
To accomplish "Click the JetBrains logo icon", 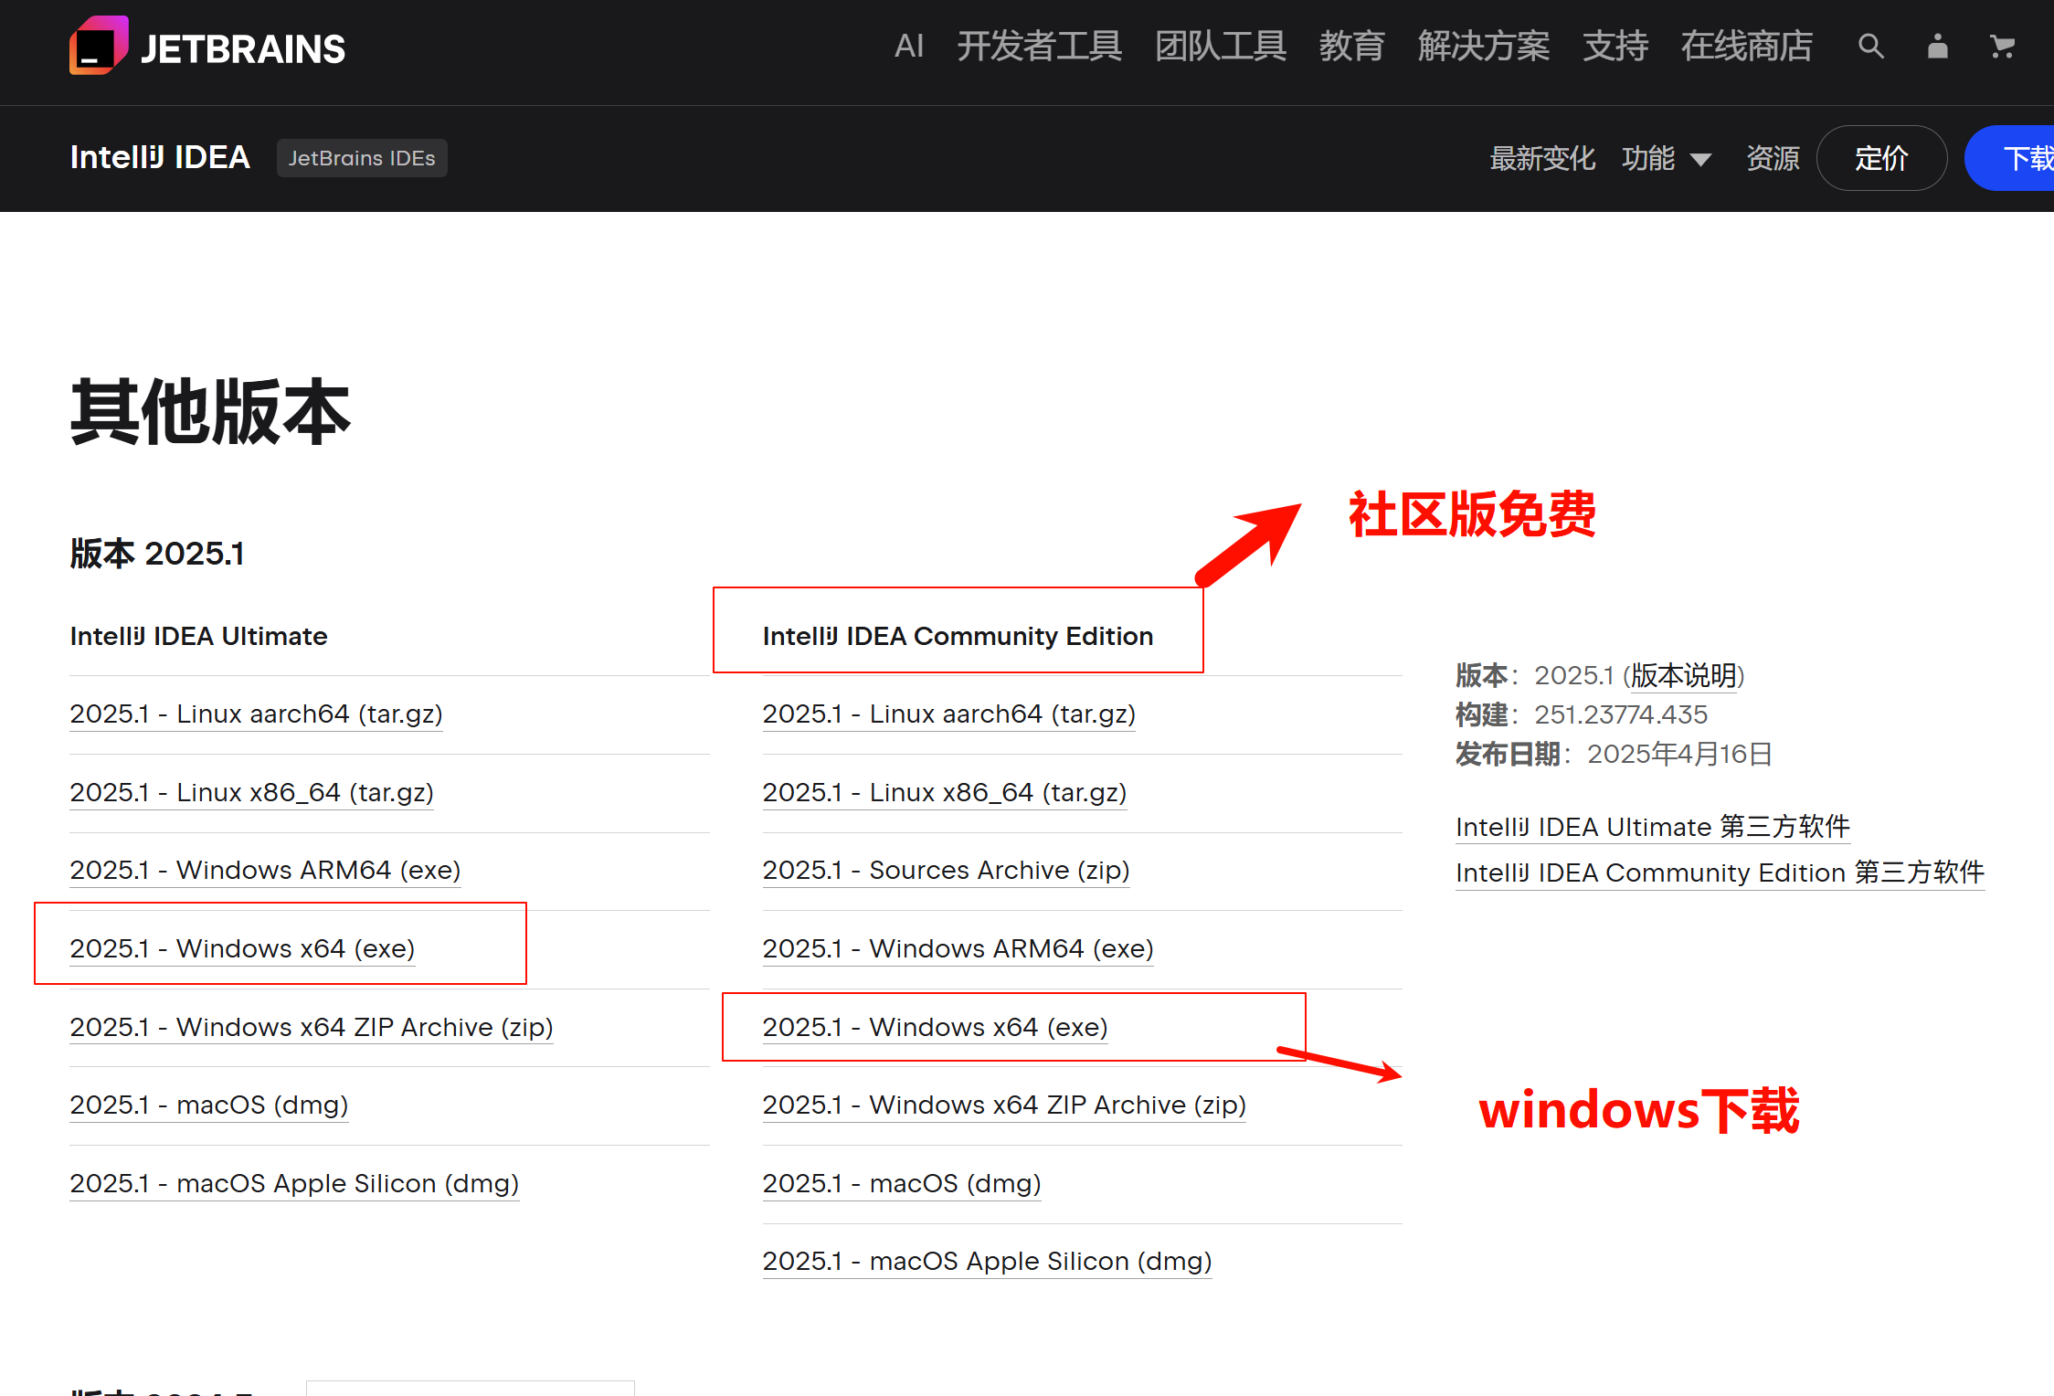I will click(x=98, y=46).
